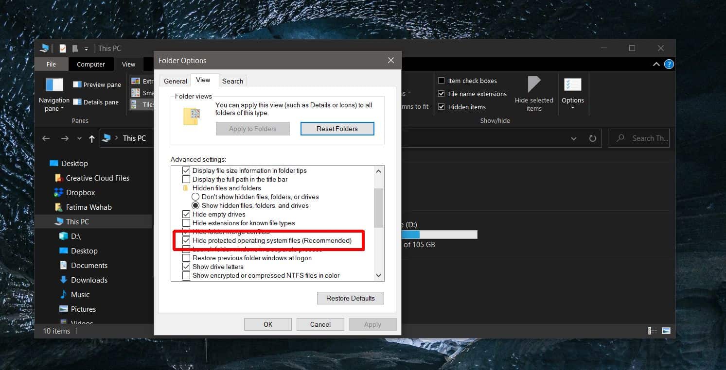Switch to large thumbnails view in status bar

(x=665, y=330)
